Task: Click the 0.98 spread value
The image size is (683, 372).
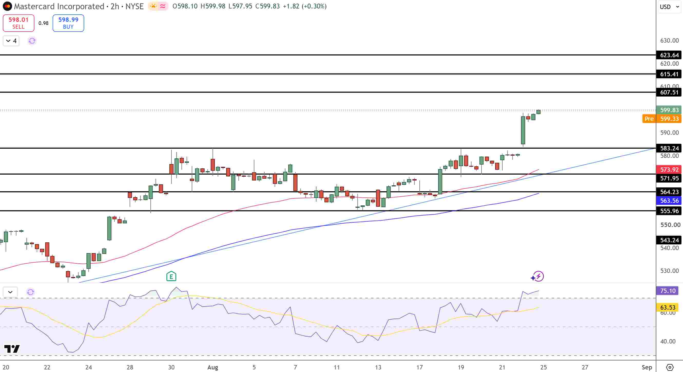Action: [43, 23]
